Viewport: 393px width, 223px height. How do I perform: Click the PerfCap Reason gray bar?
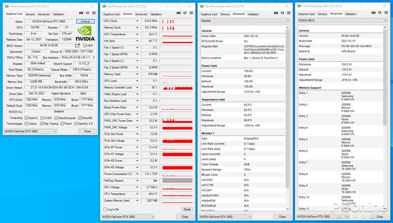click(177, 180)
